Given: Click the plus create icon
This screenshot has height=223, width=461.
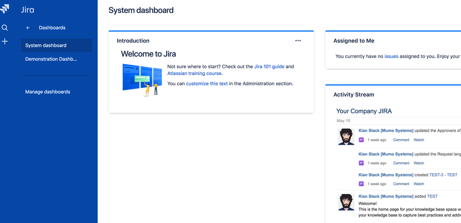Looking at the screenshot, I should click(5, 41).
